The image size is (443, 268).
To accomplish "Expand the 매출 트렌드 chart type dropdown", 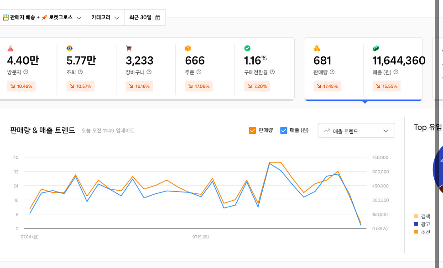I will (x=356, y=131).
